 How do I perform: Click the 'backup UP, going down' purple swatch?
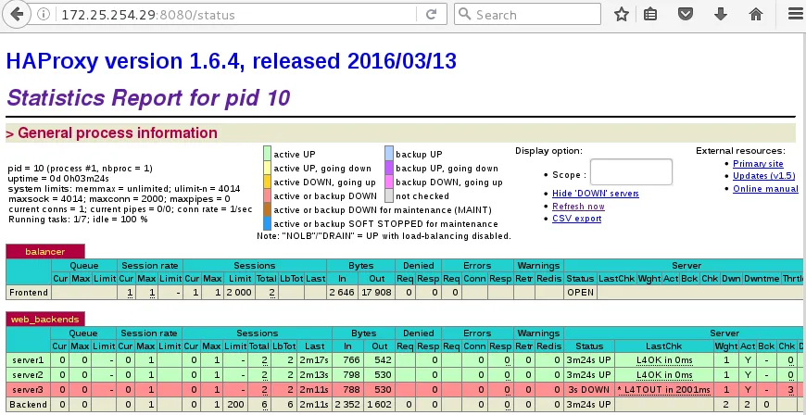389,168
